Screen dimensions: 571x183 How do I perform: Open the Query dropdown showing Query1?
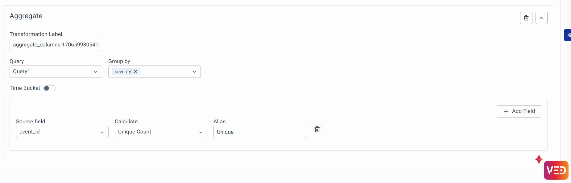point(56,72)
